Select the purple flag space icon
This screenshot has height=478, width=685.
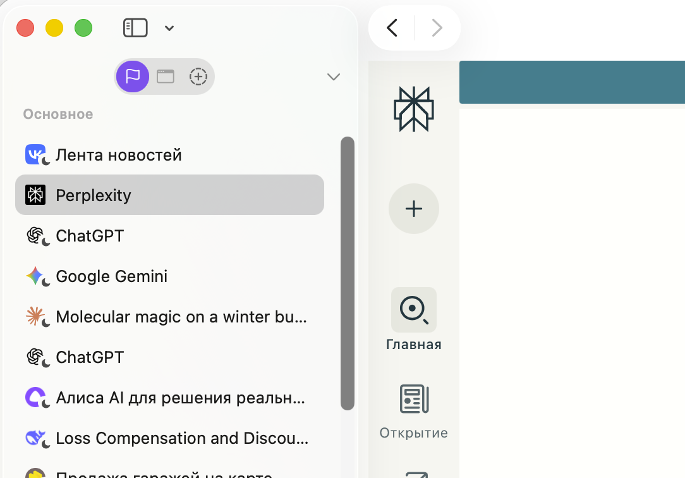(x=133, y=77)
